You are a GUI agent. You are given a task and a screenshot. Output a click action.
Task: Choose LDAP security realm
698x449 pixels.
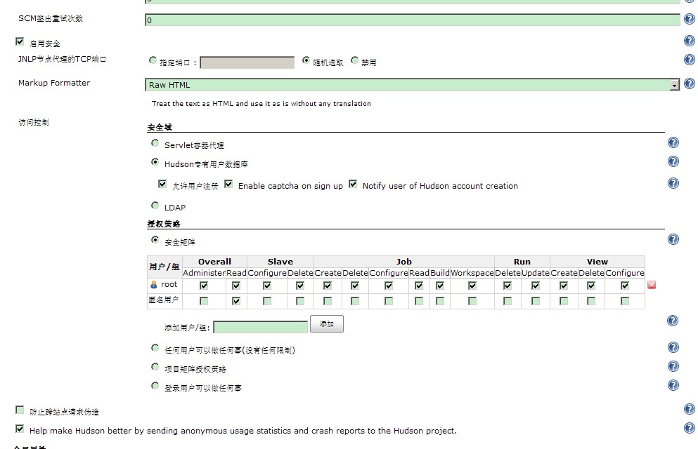[155, 205]
